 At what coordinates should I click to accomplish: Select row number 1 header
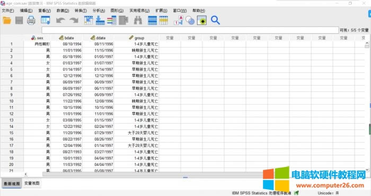click(12, 44)
